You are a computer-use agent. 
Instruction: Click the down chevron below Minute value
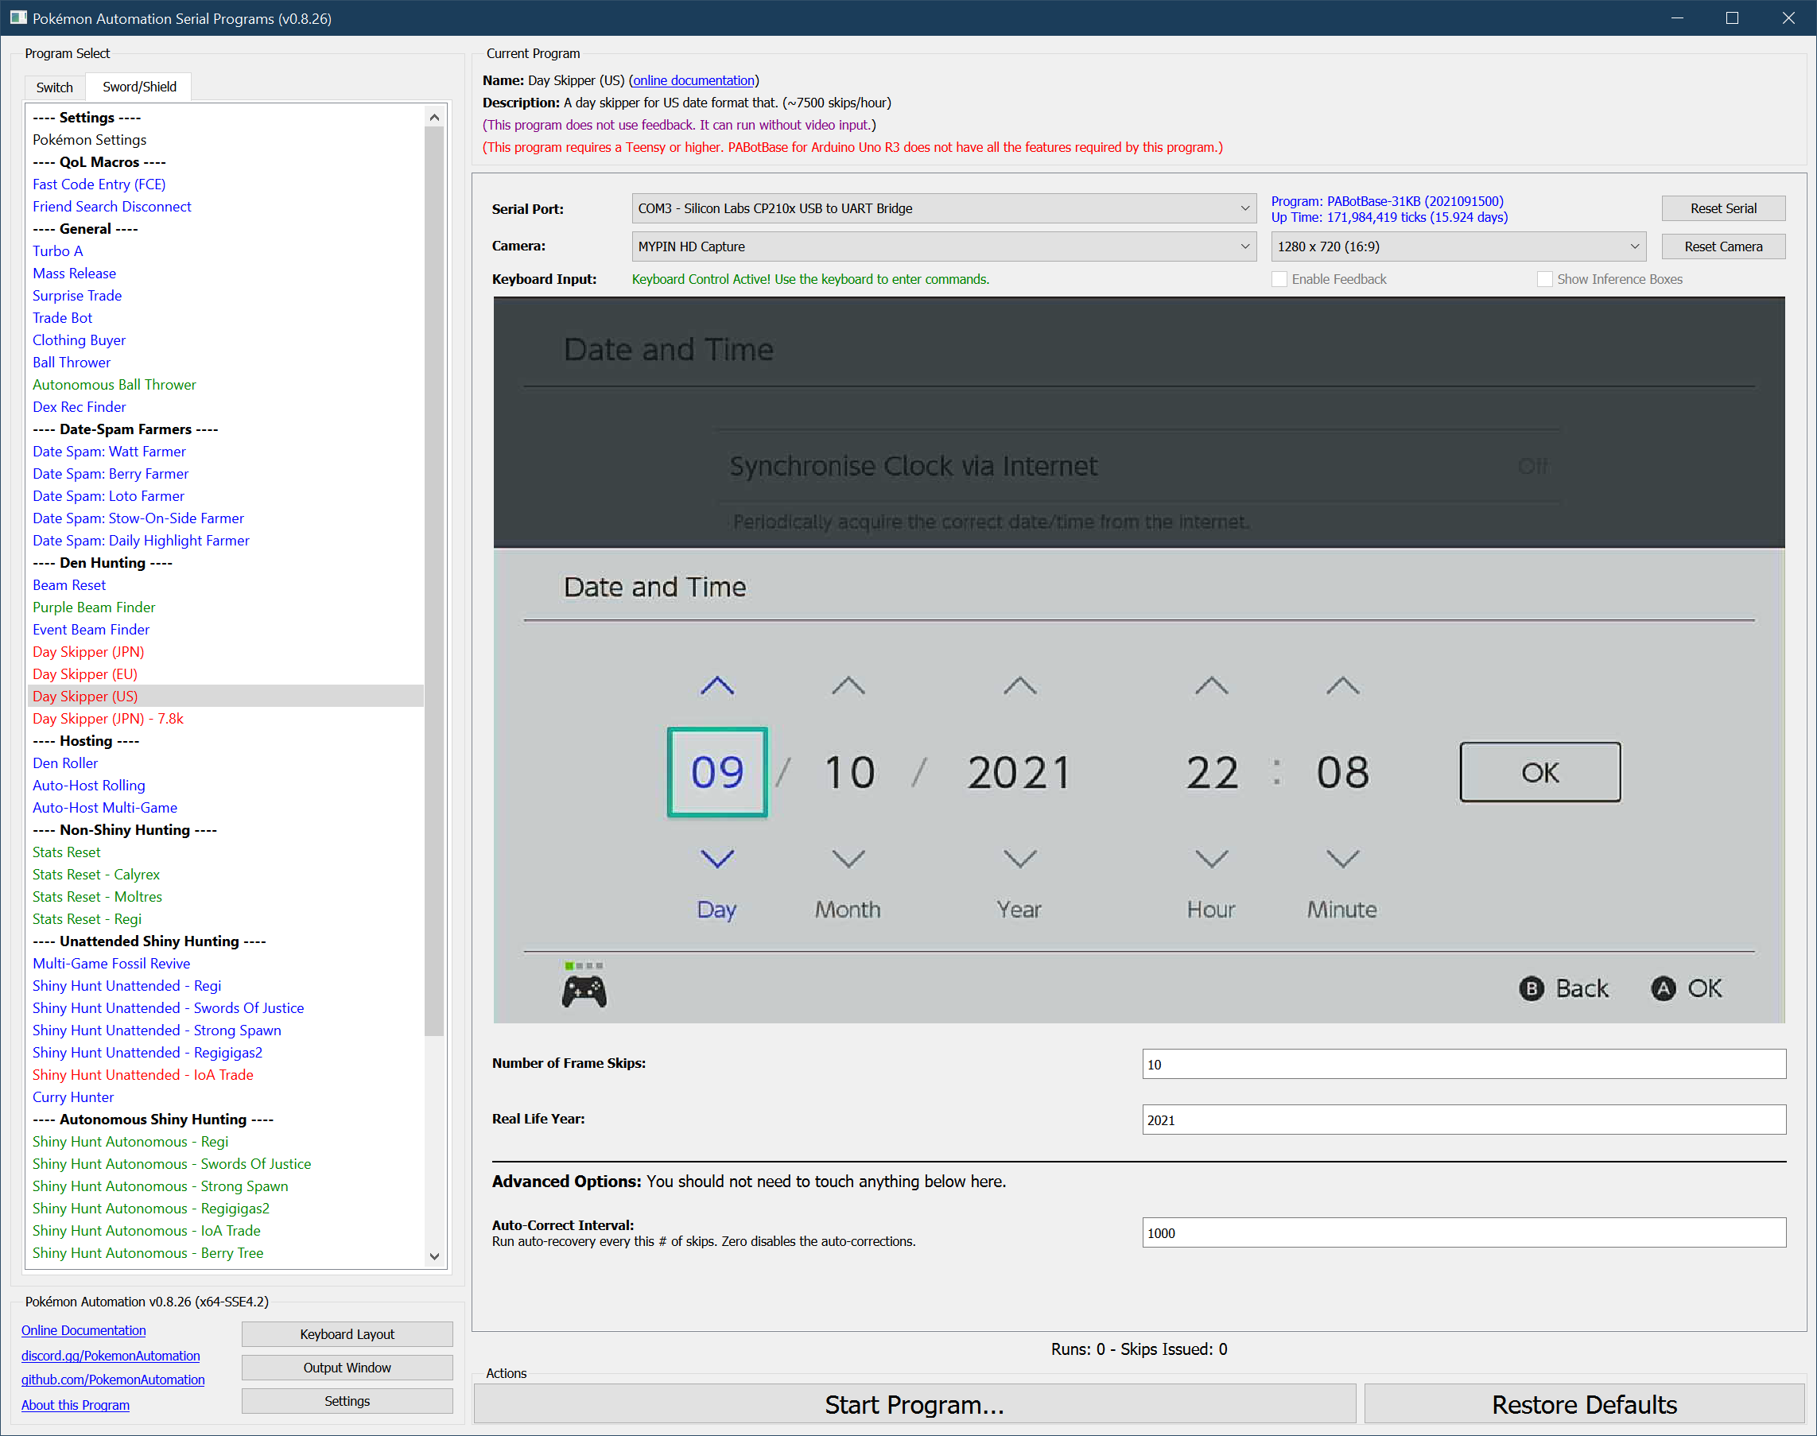[1342, 859]
